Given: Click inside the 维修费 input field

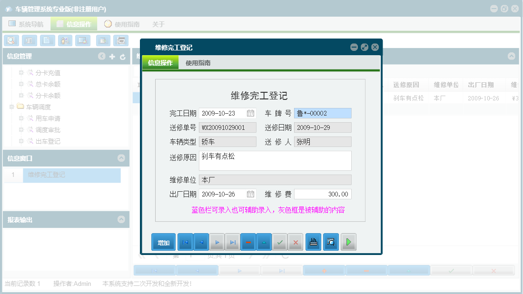Looking at the screenshot, I should [x=323, y=194].
